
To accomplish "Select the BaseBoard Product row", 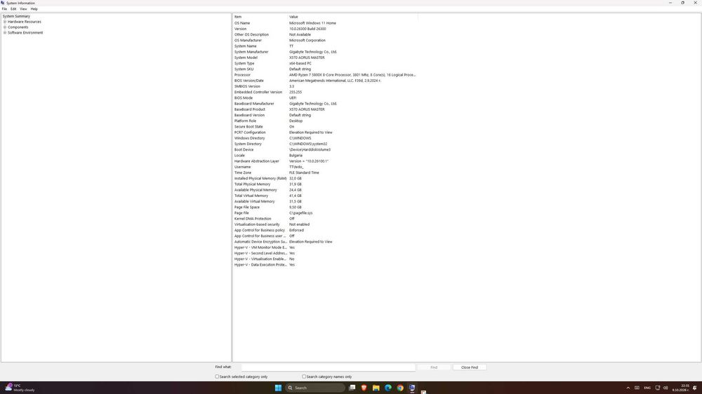I will click(x=326, y=109).
